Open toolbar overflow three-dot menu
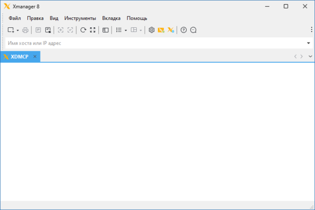315x210 pixels. 311,30
